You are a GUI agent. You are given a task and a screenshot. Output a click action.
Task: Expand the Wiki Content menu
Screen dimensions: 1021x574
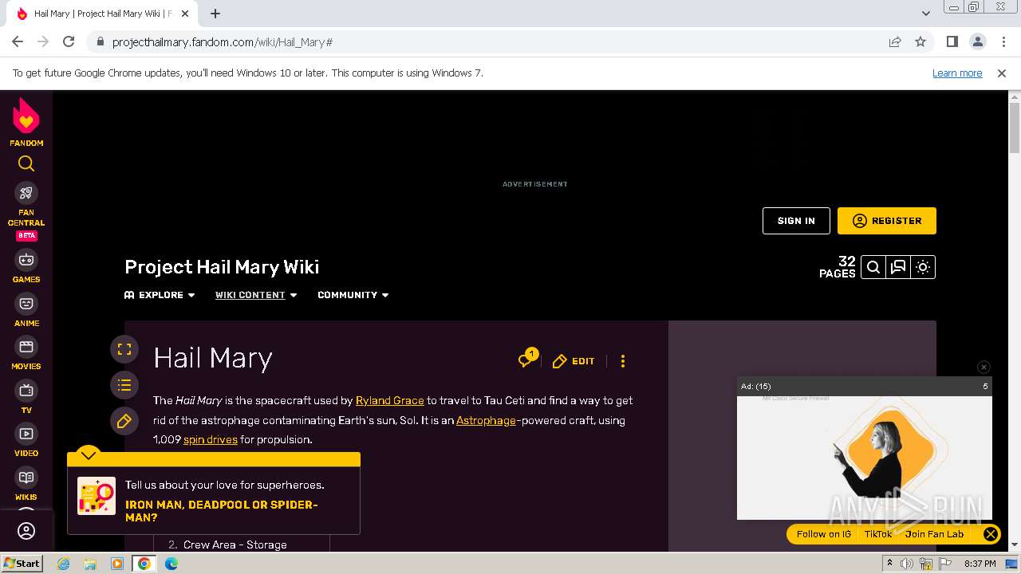point(256,295)
